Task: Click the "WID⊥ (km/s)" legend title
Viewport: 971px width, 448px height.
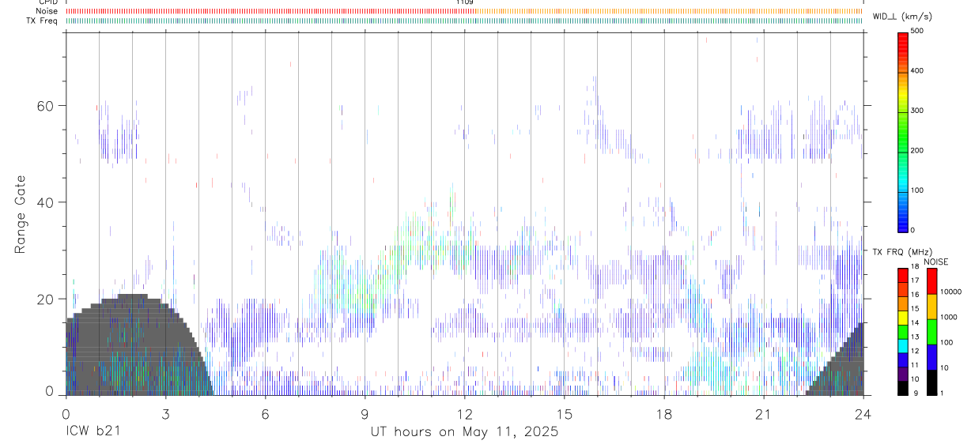Action: pos(905,17)
